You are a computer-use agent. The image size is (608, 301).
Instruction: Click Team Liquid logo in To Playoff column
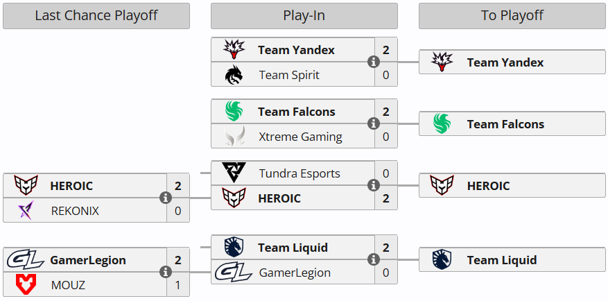[442, 260]
